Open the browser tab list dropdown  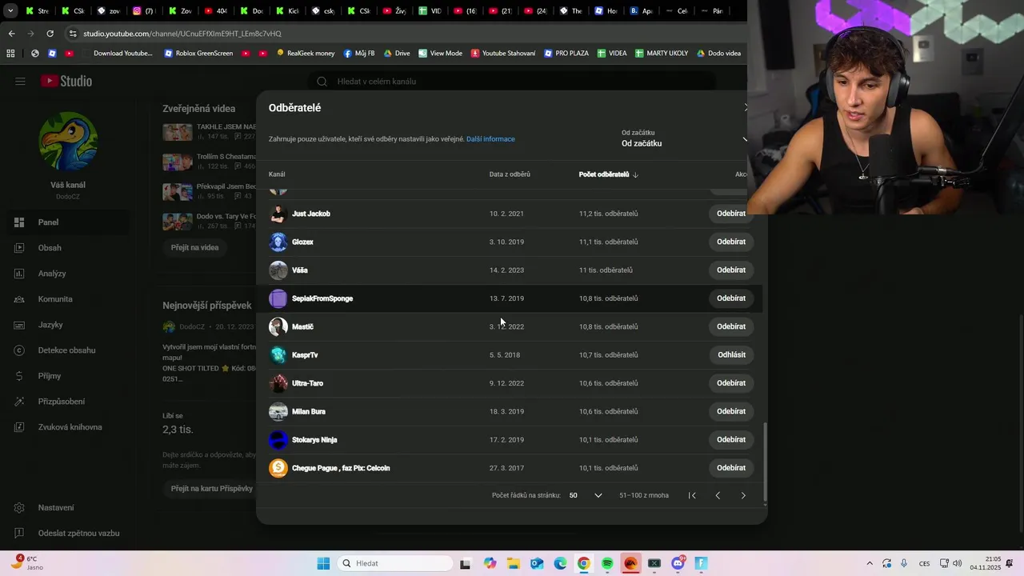click(10, 11)
